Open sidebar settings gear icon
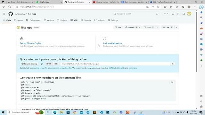The height and width of the screenshot is (115, 205). [201, 107]
